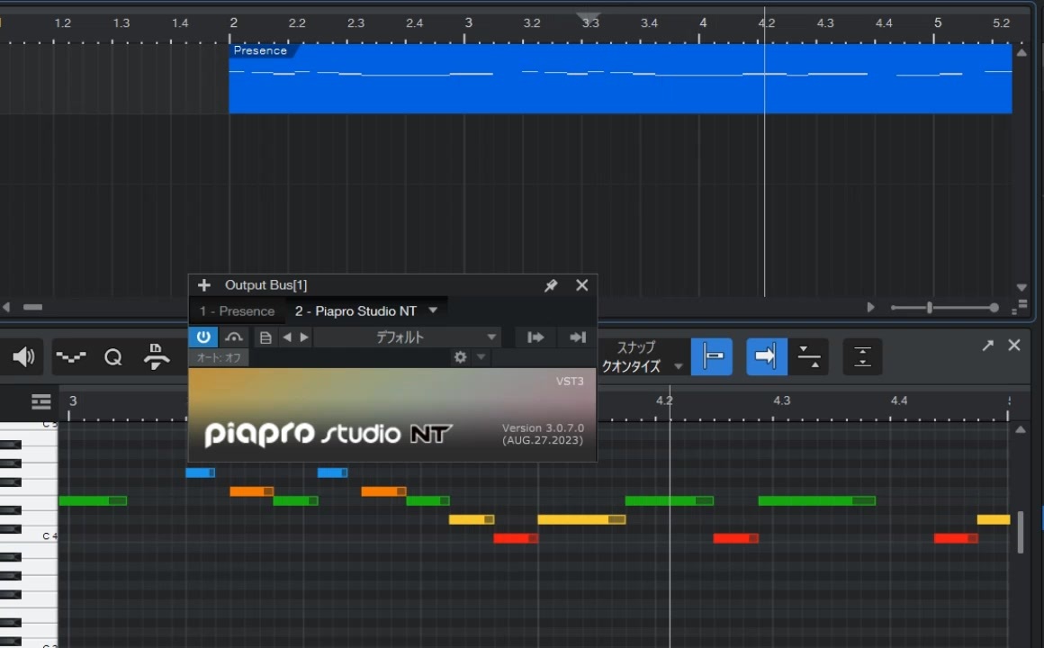Viewport: 1044px width, 648px height.
Task: Close the Output Bus plugin window
Action: pos(582,285)
